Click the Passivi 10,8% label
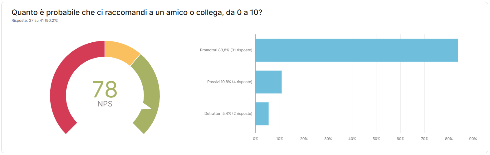Viewport: 490px width, 155px height. click(x=230, y=82)
